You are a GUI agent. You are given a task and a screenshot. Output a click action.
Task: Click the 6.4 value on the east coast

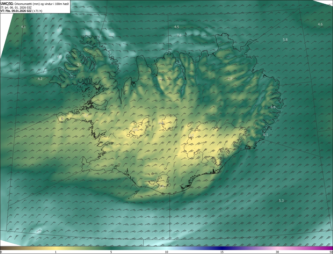pyautogui.click(x=273, y=107)
